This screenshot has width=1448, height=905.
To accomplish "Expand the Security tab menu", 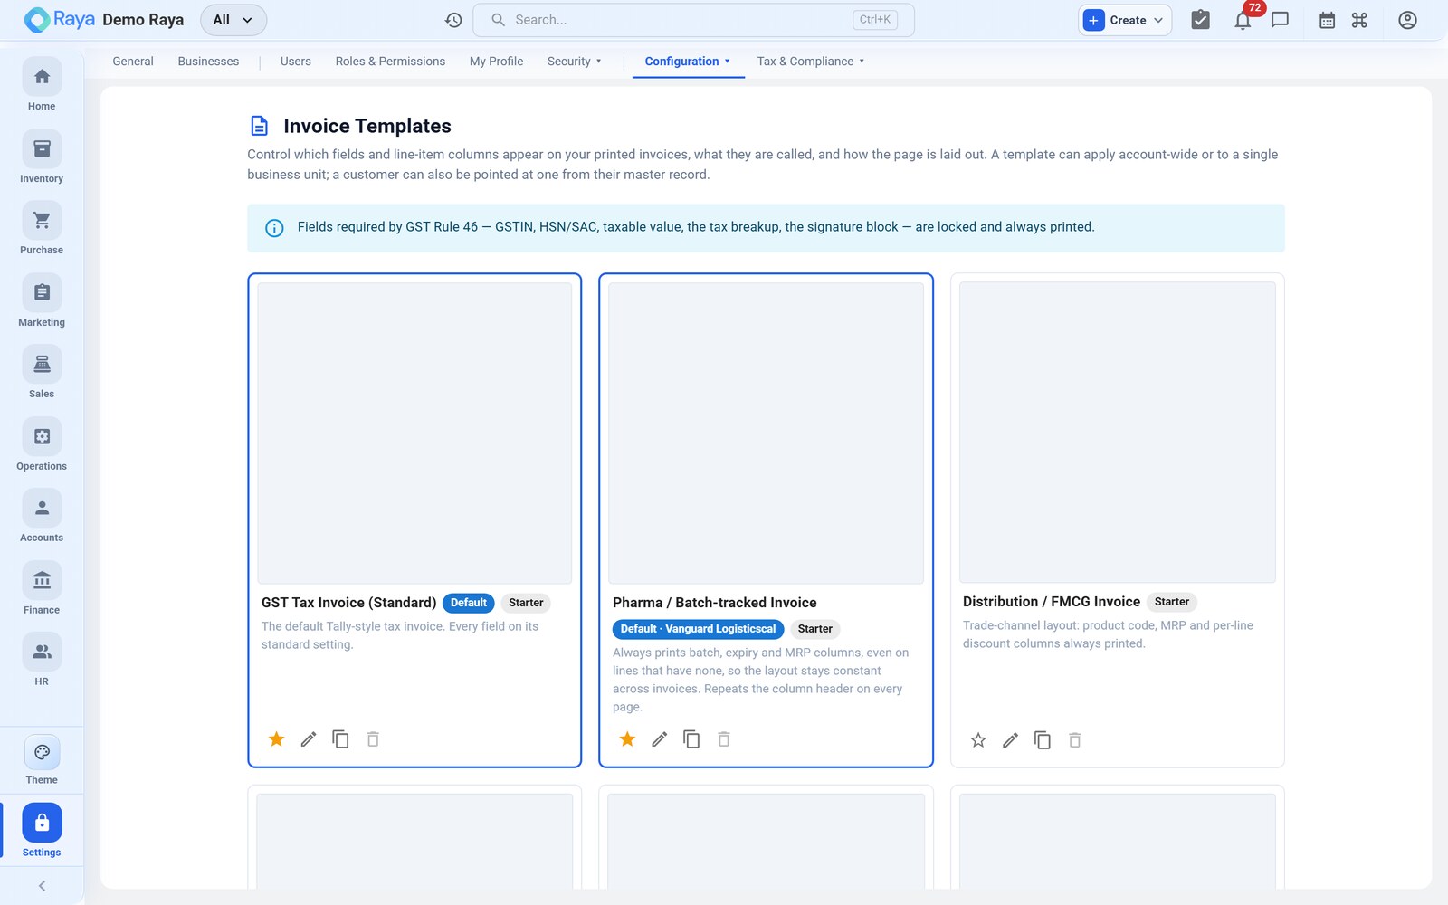I will [x=575, y=62].
